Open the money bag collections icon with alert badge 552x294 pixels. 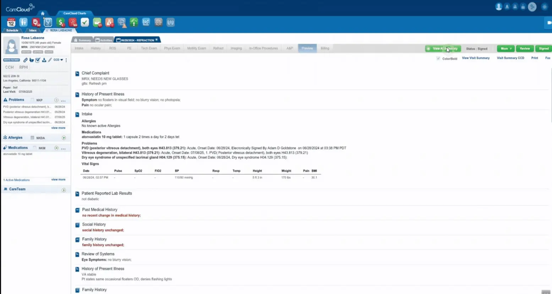[x=109, y=22]
